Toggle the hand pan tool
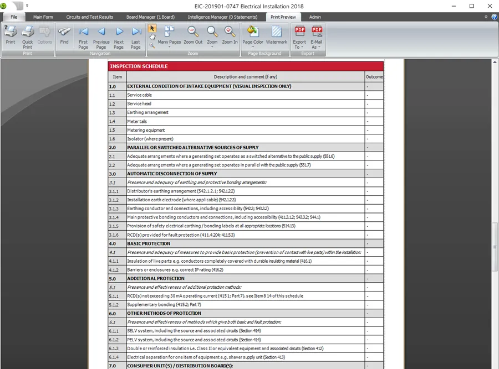The width and height of the screenshot is (499, 369). click(x=152, y=37)
